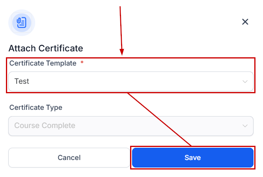Screen dimensions: 263x177
Task: Select the Test value text
Action: pos(22,81)
